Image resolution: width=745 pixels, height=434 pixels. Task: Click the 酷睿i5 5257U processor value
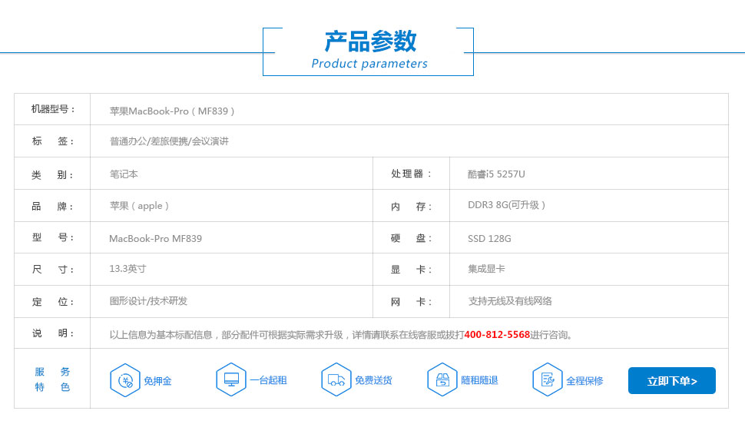point(496,174)
